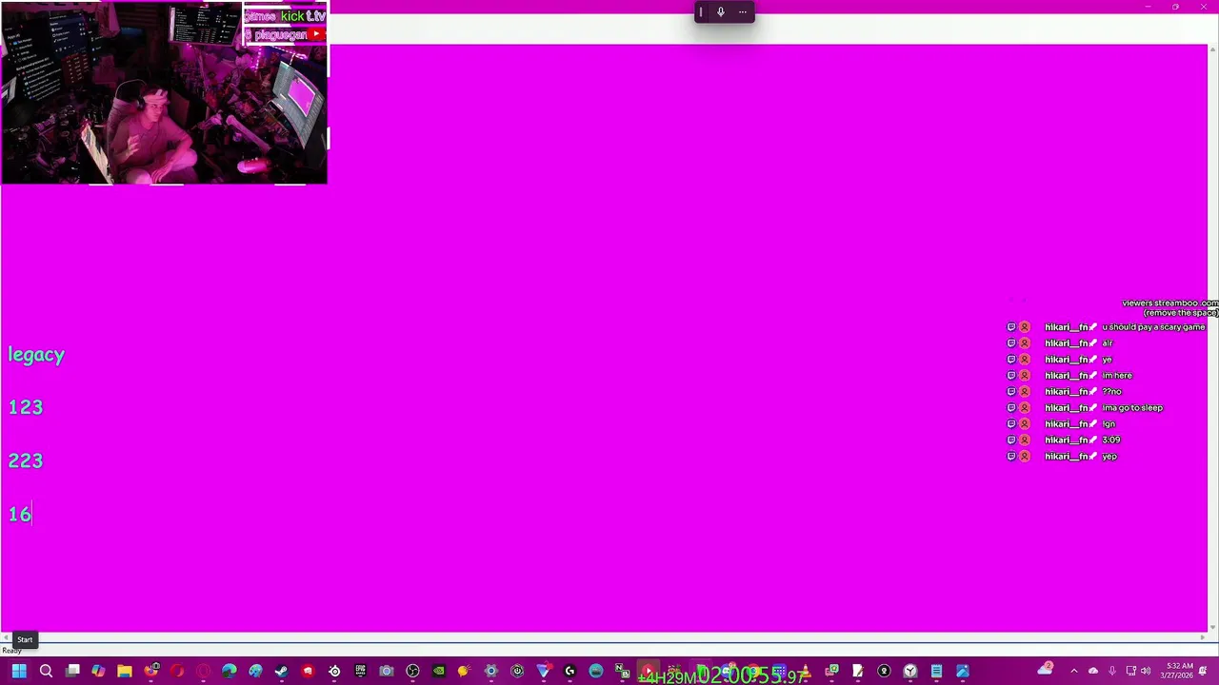The image size is (1219, 685).
Task: Open Logitech G HUB in the taskbar
Action: pos(570,671)
